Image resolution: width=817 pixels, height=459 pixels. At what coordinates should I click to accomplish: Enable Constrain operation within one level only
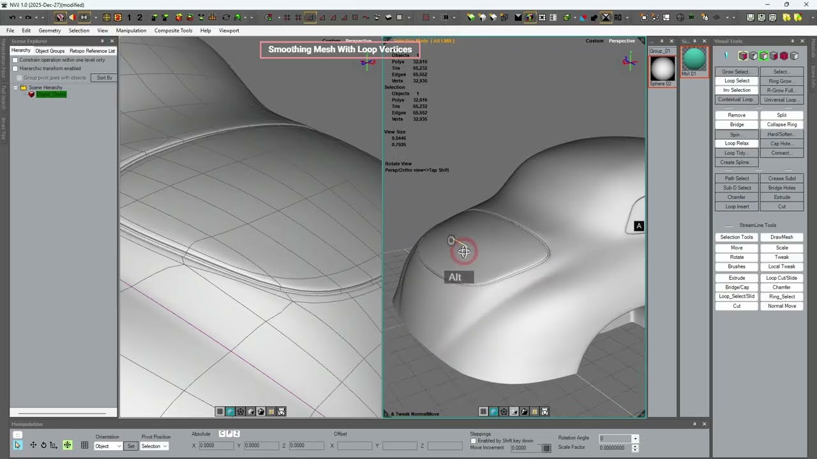click(x=15, y=60)
